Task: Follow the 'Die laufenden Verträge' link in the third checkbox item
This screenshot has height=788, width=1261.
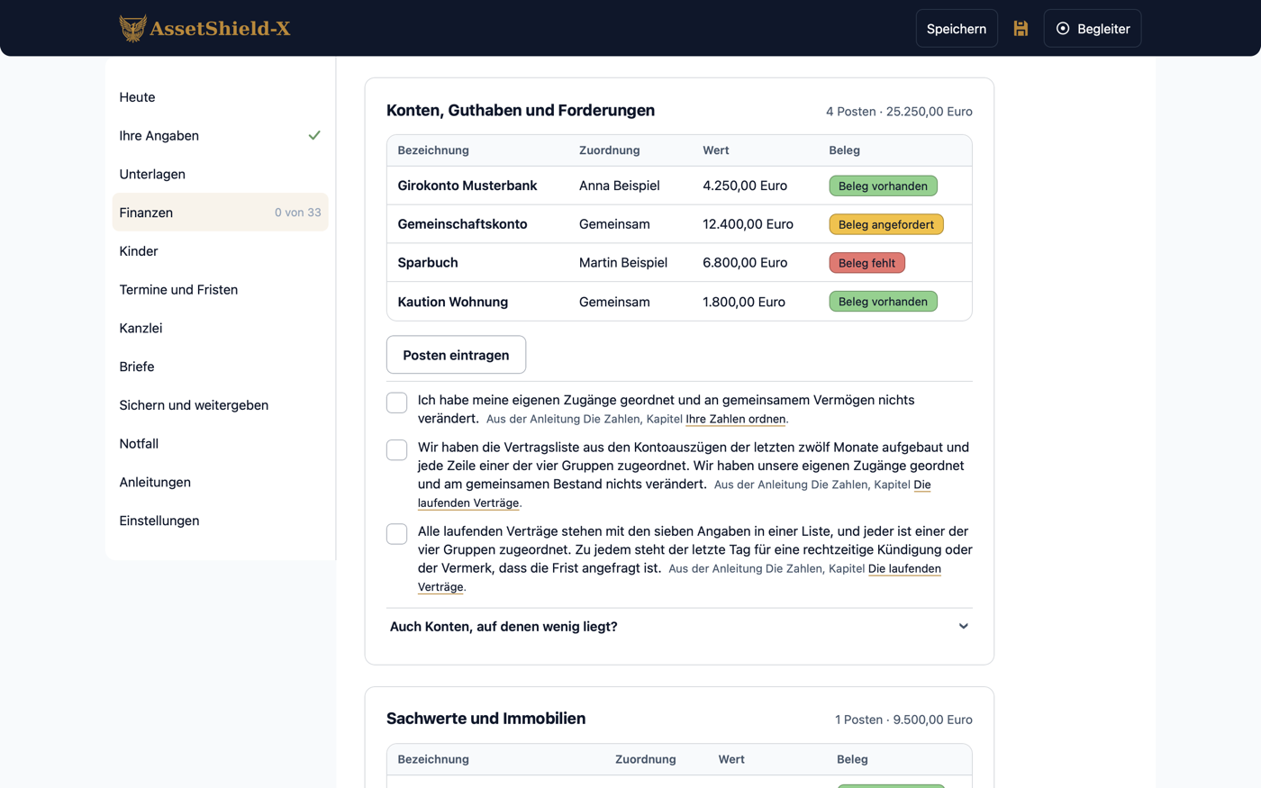Action: pyautogui.click(x=904, y=569)
